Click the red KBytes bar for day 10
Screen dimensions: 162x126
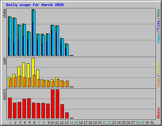click(x=53, y=104)
